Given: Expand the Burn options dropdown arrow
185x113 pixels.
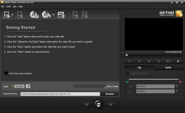Looking at the screenshot, I should coord(53,15).
